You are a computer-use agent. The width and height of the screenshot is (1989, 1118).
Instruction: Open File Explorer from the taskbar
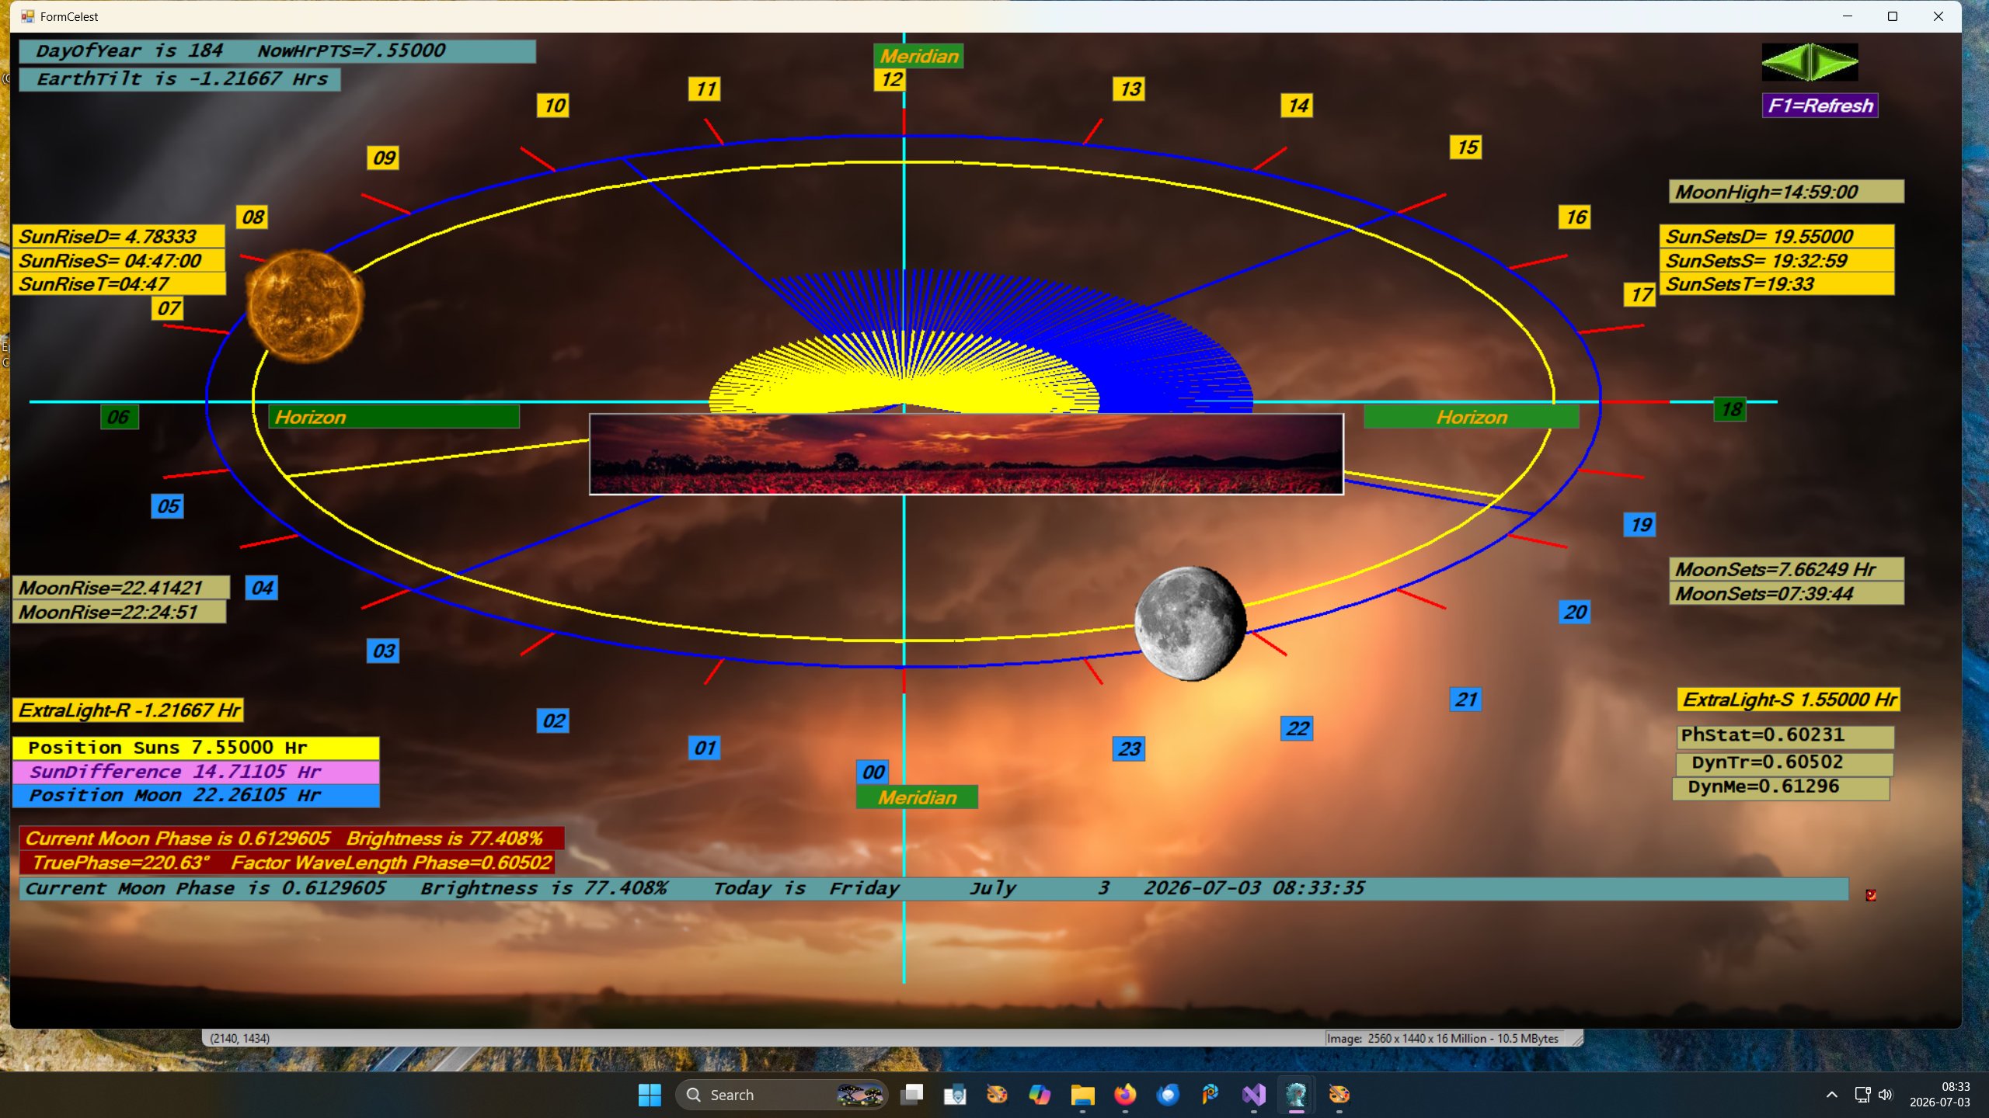click(1082, 1095)
